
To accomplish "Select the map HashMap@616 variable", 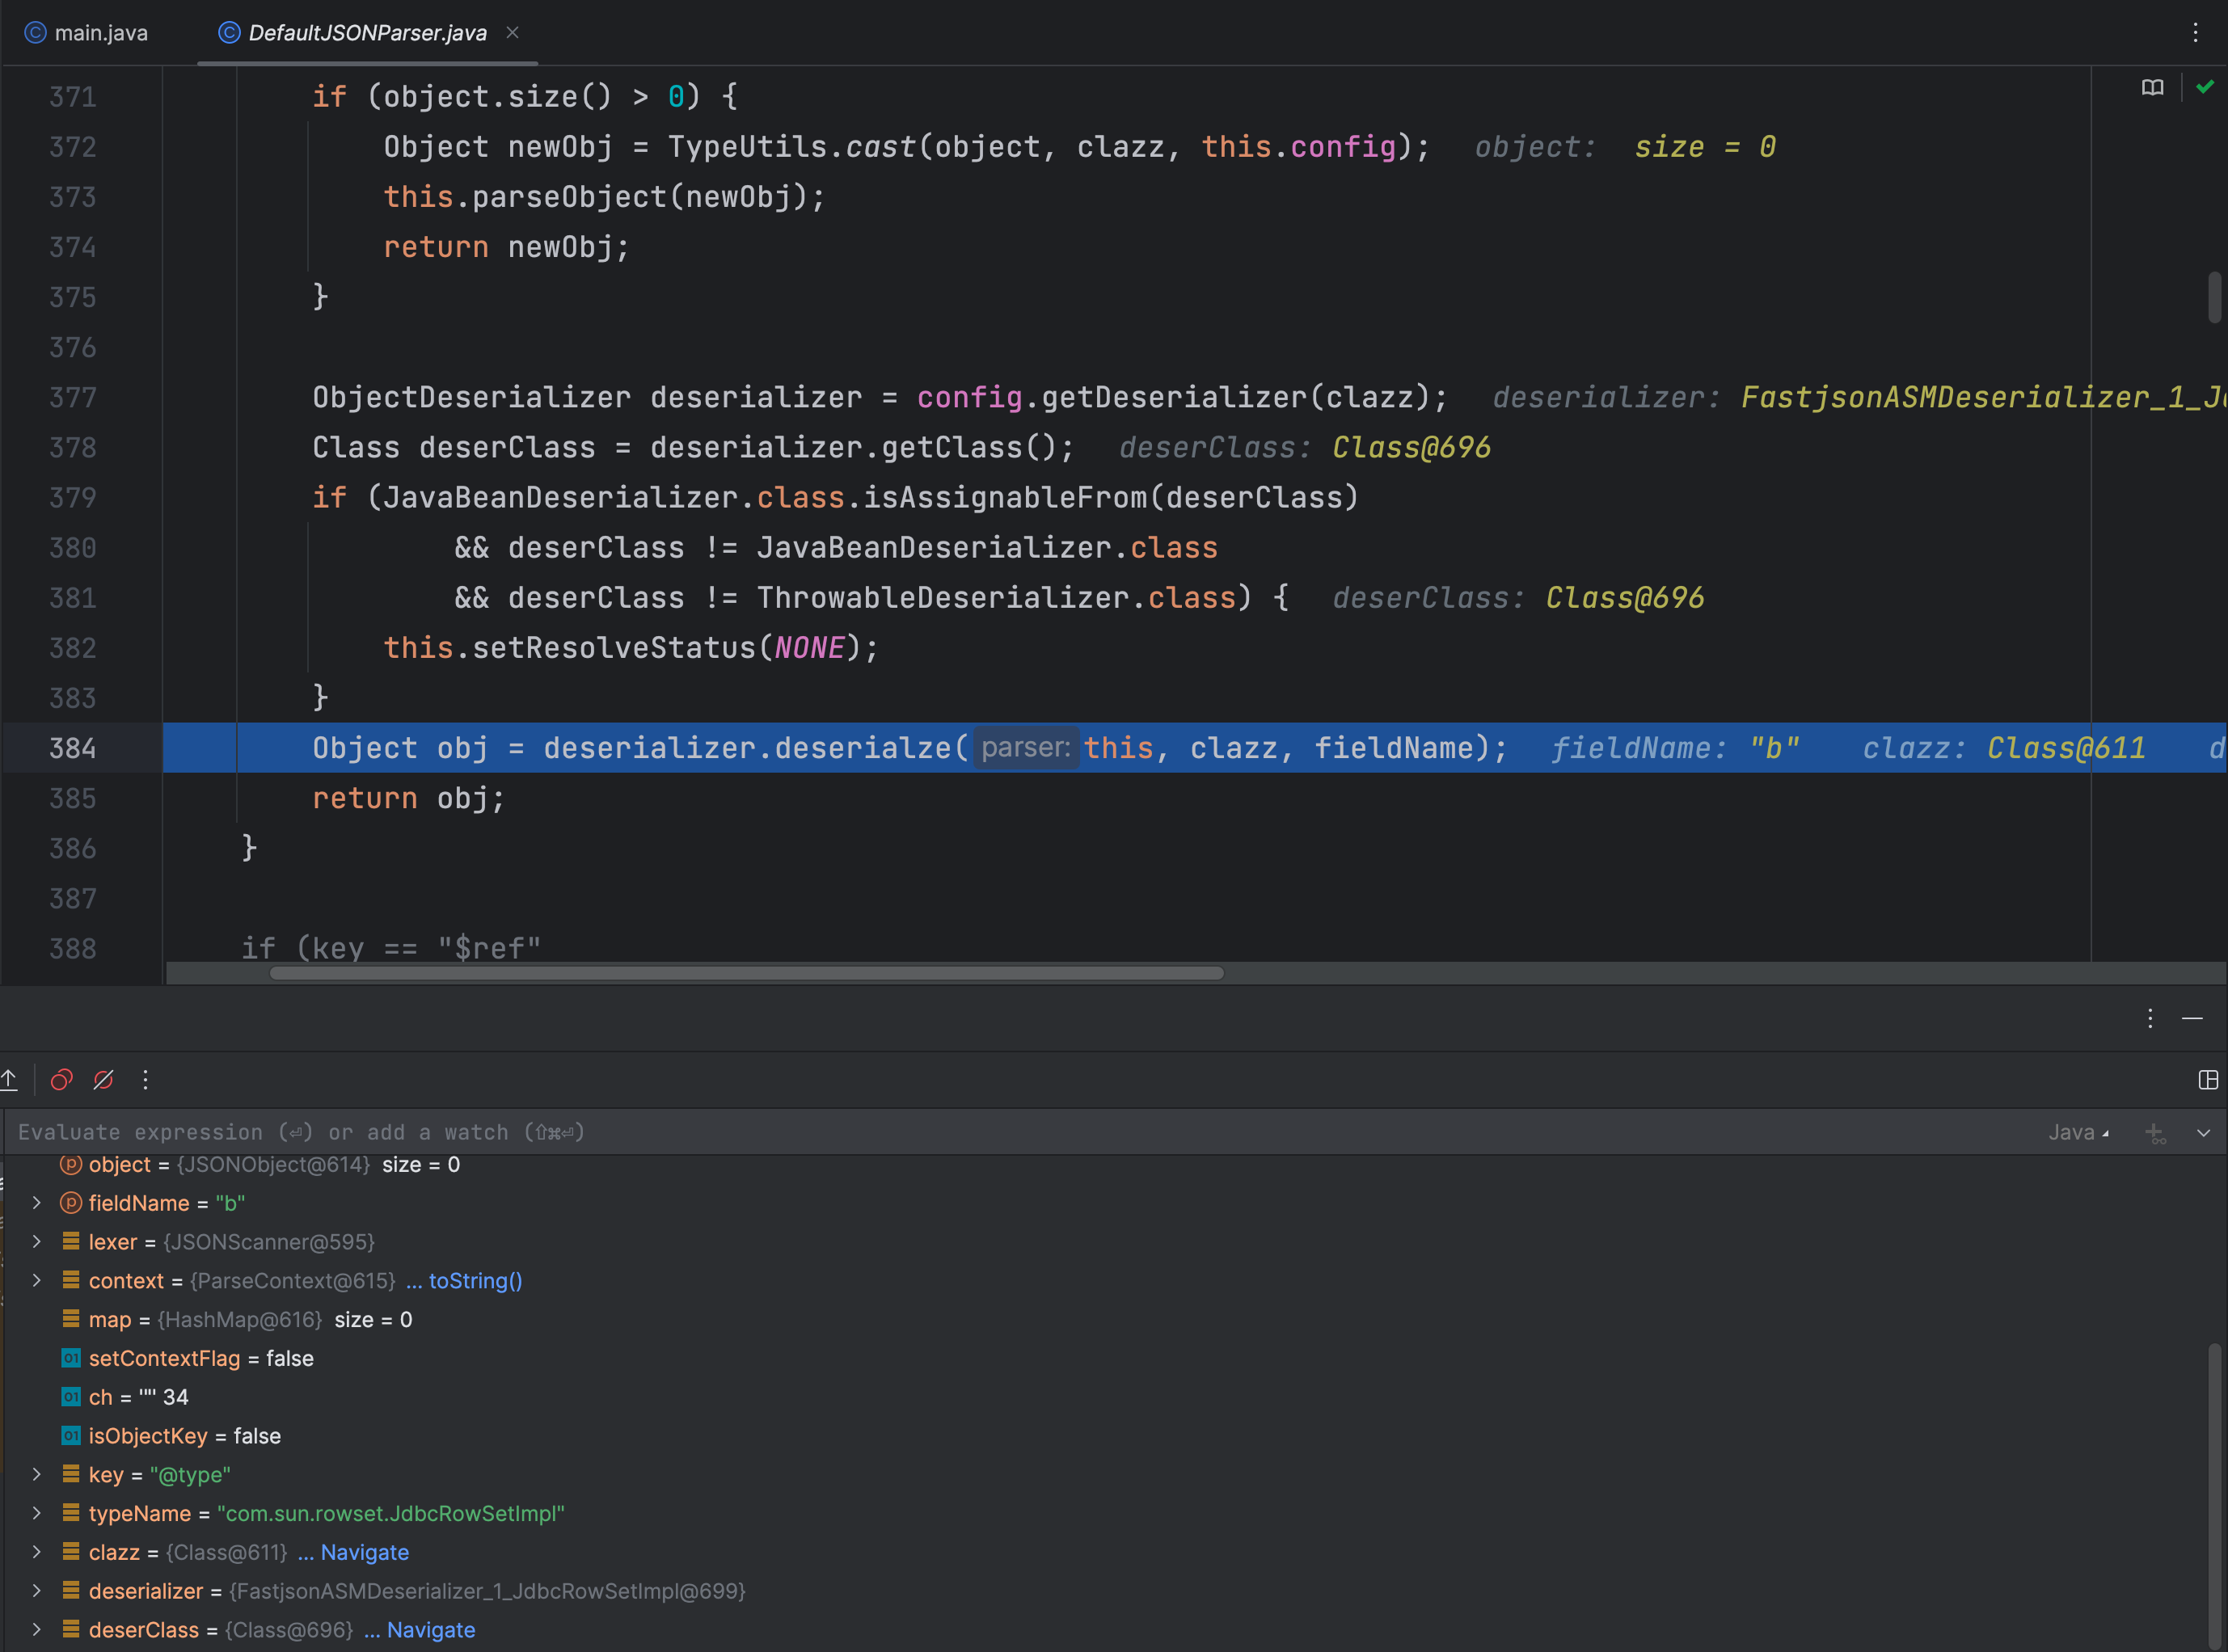I will tap(238, 1320).
